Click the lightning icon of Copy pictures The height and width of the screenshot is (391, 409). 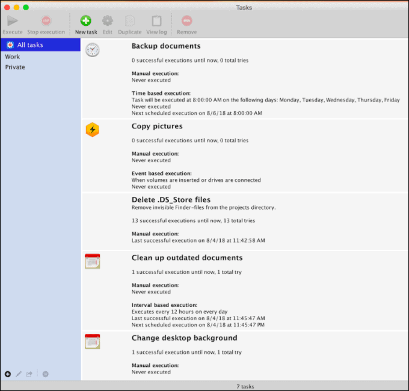click(x=93, y=130)
